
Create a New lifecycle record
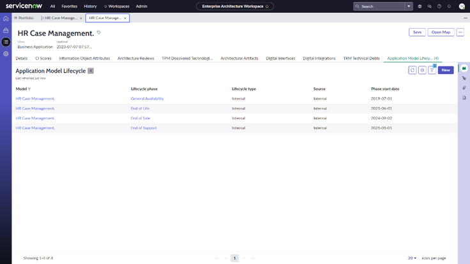(446, 70)
